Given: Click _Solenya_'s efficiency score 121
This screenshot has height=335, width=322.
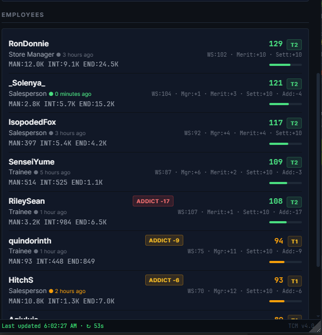Looking at the screenshot, I should (x=275, y=83).
